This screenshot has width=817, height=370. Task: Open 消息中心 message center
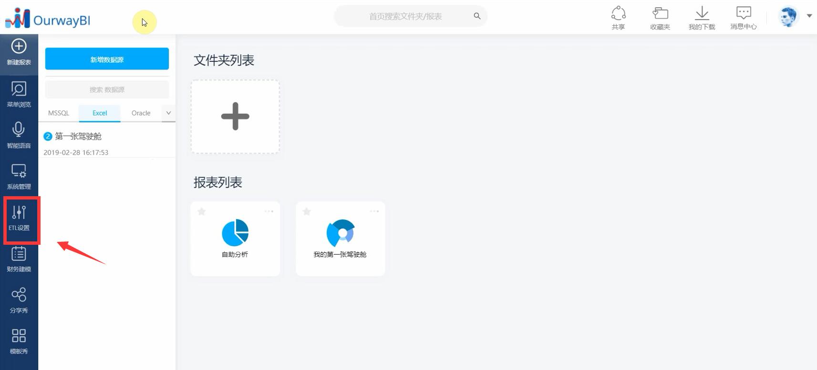click(744, 18)
